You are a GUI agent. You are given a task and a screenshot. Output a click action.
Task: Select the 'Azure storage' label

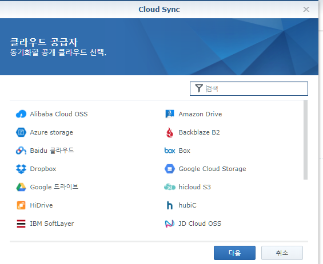51,132
